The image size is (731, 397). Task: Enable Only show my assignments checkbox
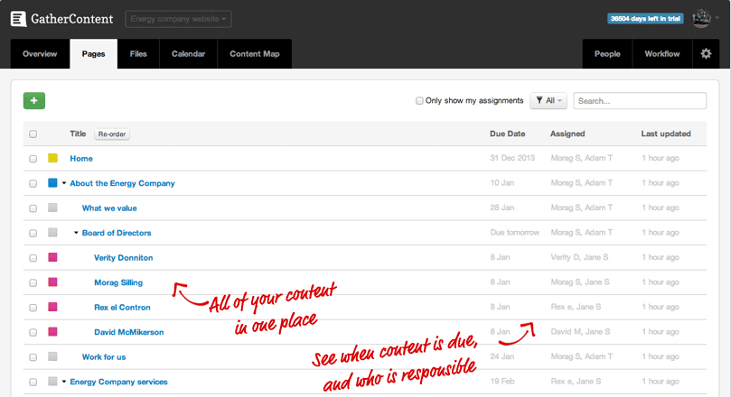(419, 101)
